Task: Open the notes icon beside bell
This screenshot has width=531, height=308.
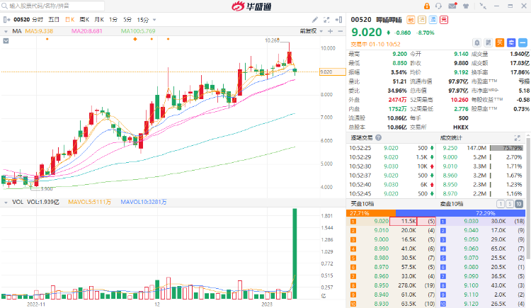Action: [x=489, y=42]
